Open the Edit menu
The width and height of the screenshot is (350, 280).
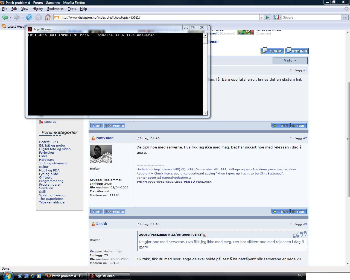point(14,9)
